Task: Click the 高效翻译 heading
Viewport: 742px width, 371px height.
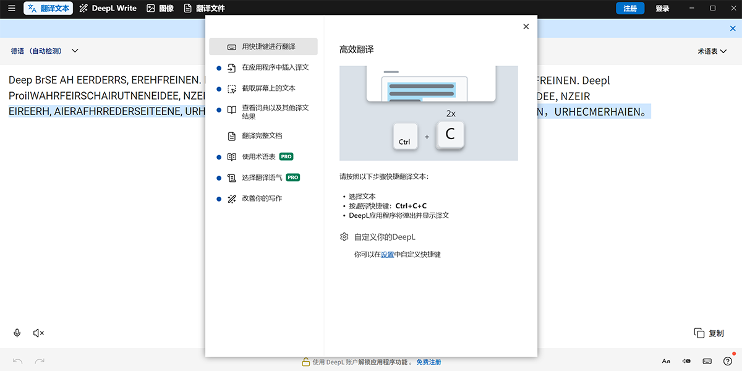Action: 357,49
